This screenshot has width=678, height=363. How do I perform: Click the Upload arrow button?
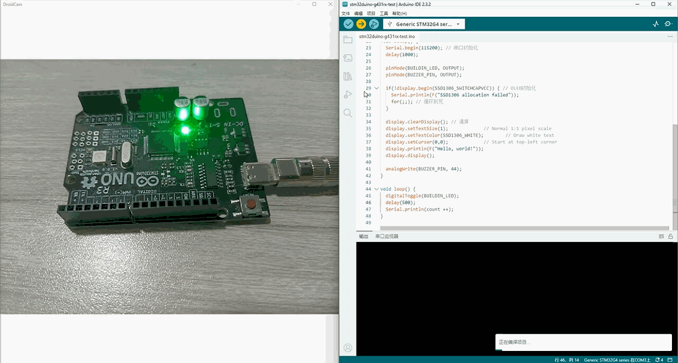pos(361,24)
